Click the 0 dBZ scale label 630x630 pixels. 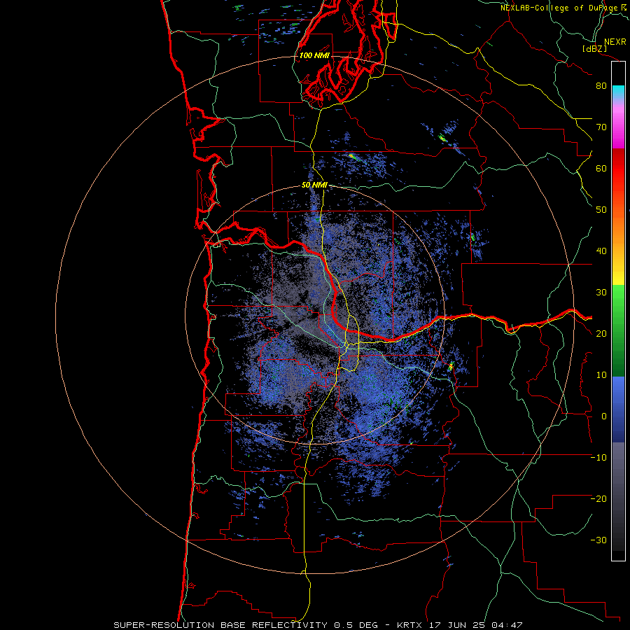[x=604, y=416]
